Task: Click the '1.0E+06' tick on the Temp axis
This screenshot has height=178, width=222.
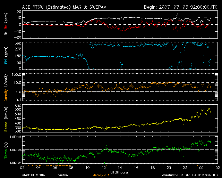Action: (x=16, y=137)
